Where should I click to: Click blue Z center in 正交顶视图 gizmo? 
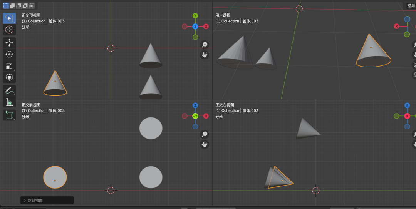coord(195,27)
